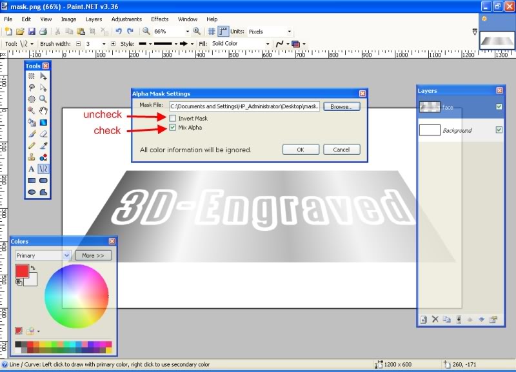The image size is (516, 372).
Task: Hide the Background layer via its checkbox
Action: tap(499, 130)
